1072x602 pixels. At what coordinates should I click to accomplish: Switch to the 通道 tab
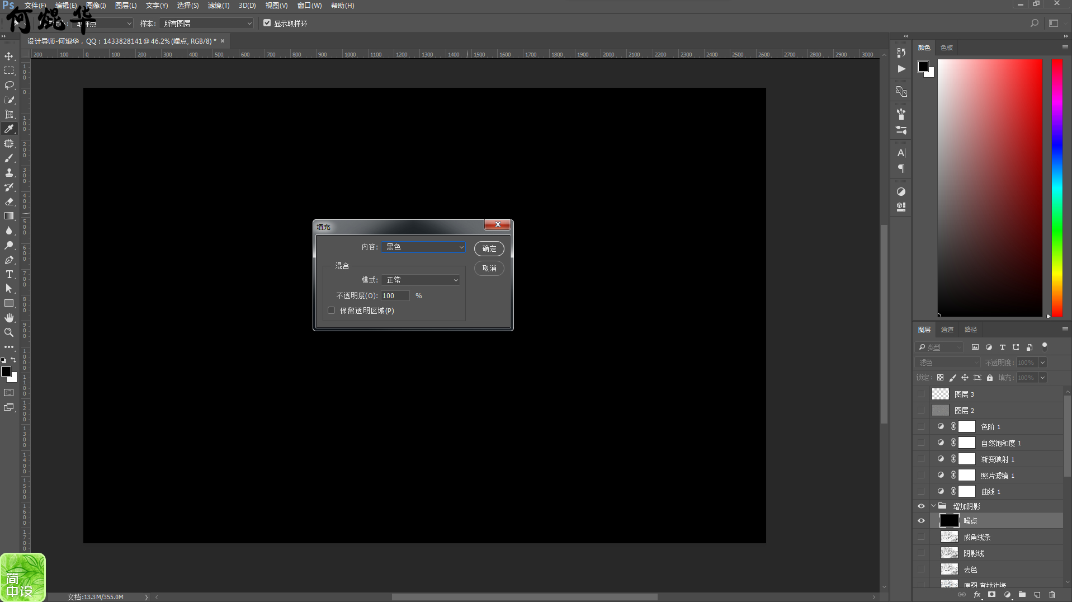[947, 330]
